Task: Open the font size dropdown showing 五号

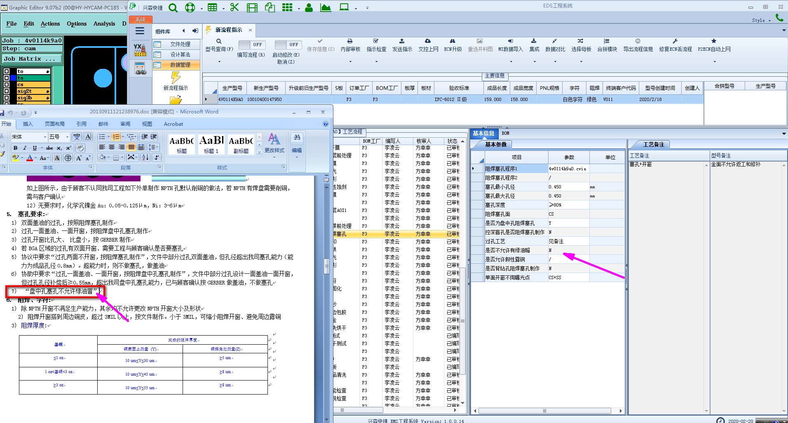Action: (67, 137)
